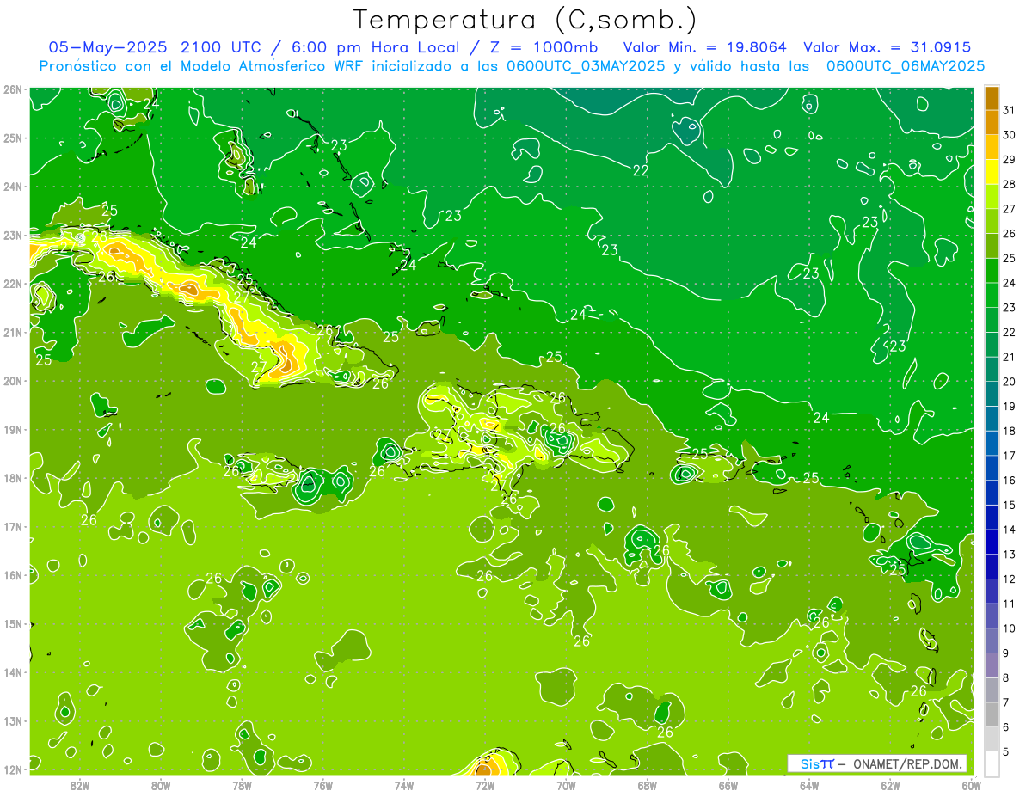
Task: Click the 74W longitude axis label
Action: pyautogui.click(x=404, y=786)
